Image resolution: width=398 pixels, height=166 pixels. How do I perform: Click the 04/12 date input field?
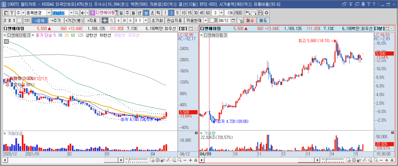pos(224,20)
